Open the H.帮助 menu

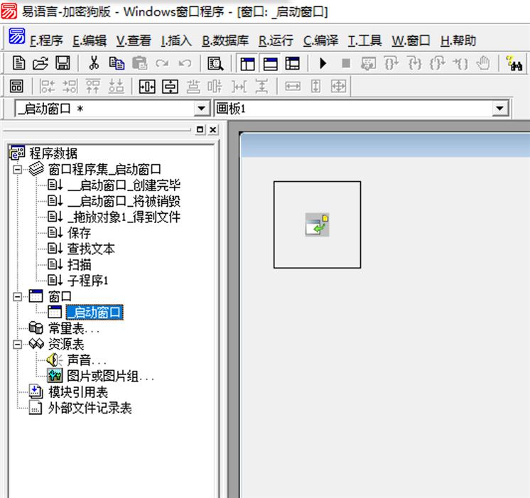458,40
